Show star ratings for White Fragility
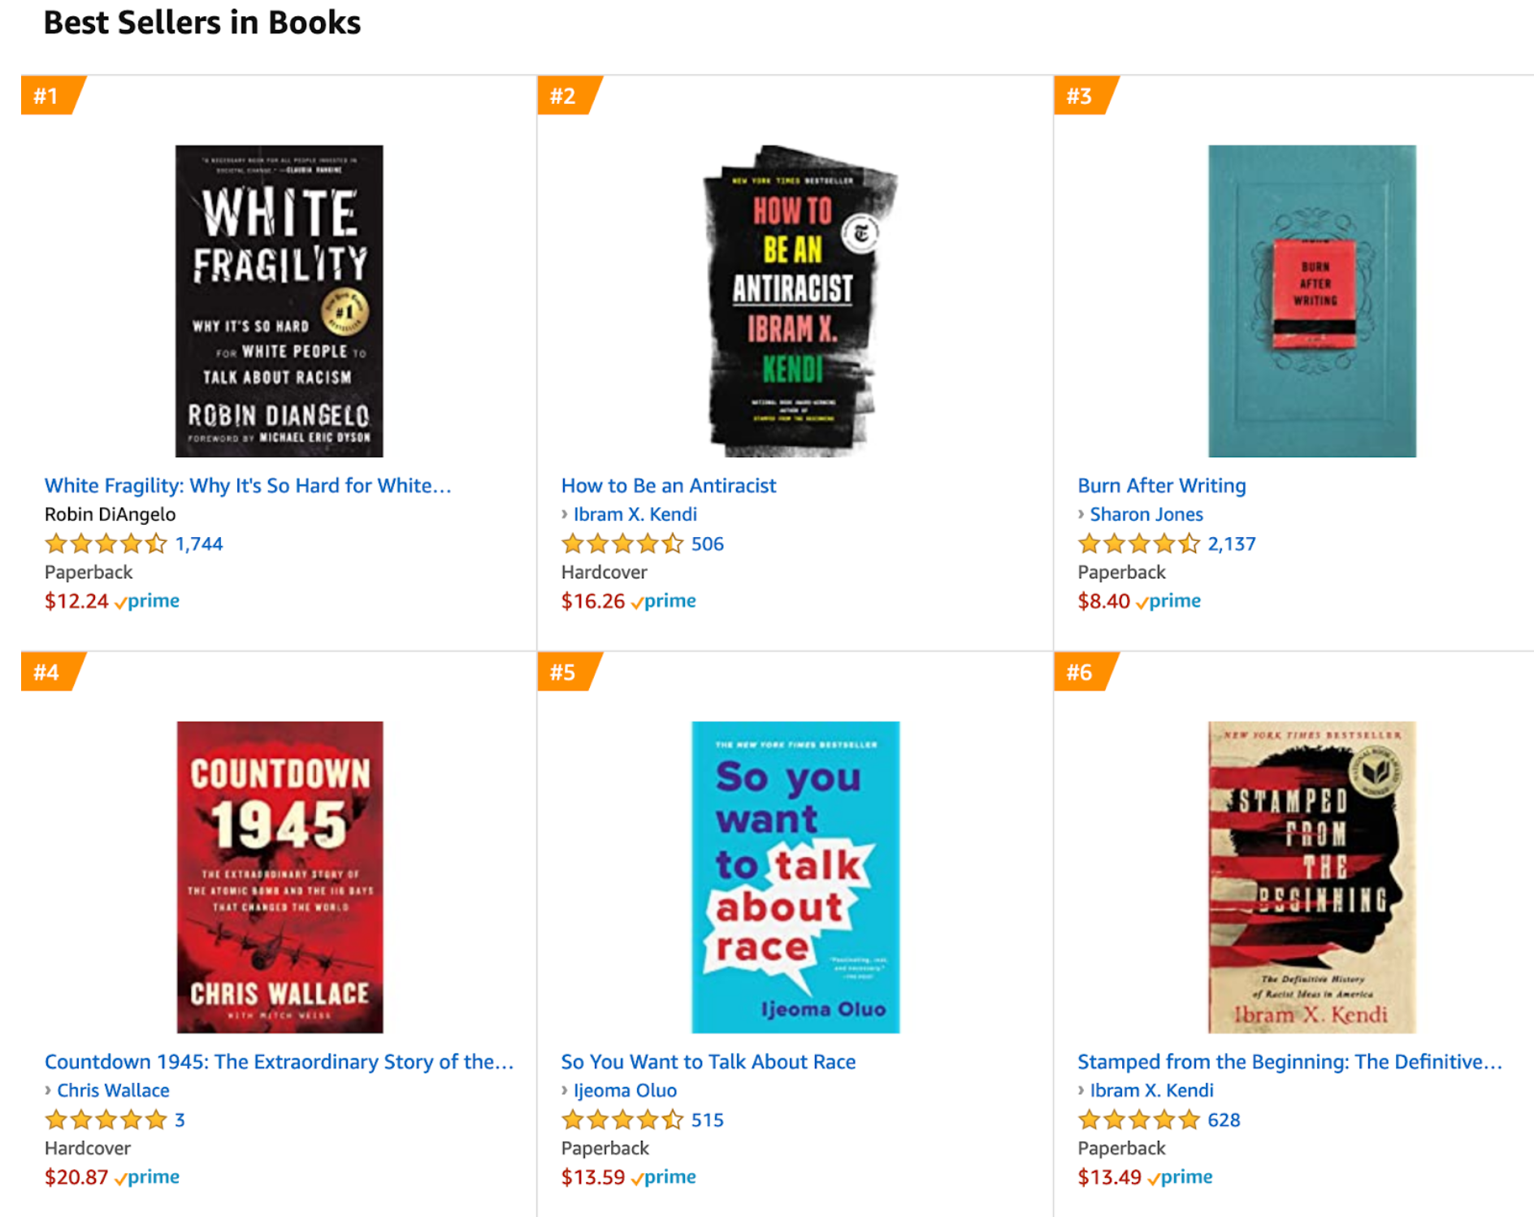The image size is (1534, 1217). [106, 544]
